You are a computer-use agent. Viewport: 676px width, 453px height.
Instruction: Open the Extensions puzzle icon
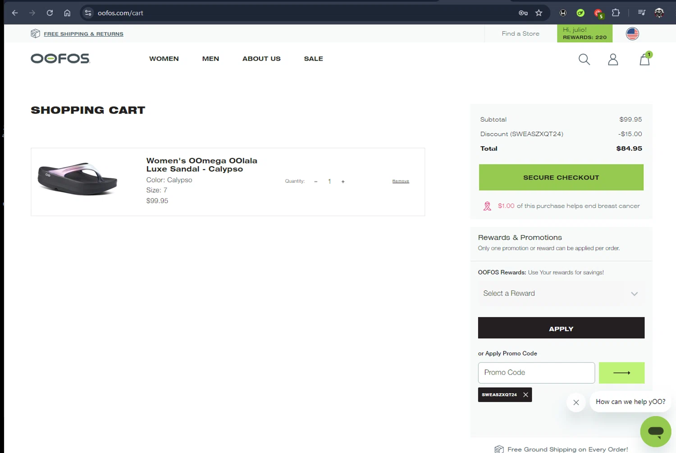[x=616, y=13]
